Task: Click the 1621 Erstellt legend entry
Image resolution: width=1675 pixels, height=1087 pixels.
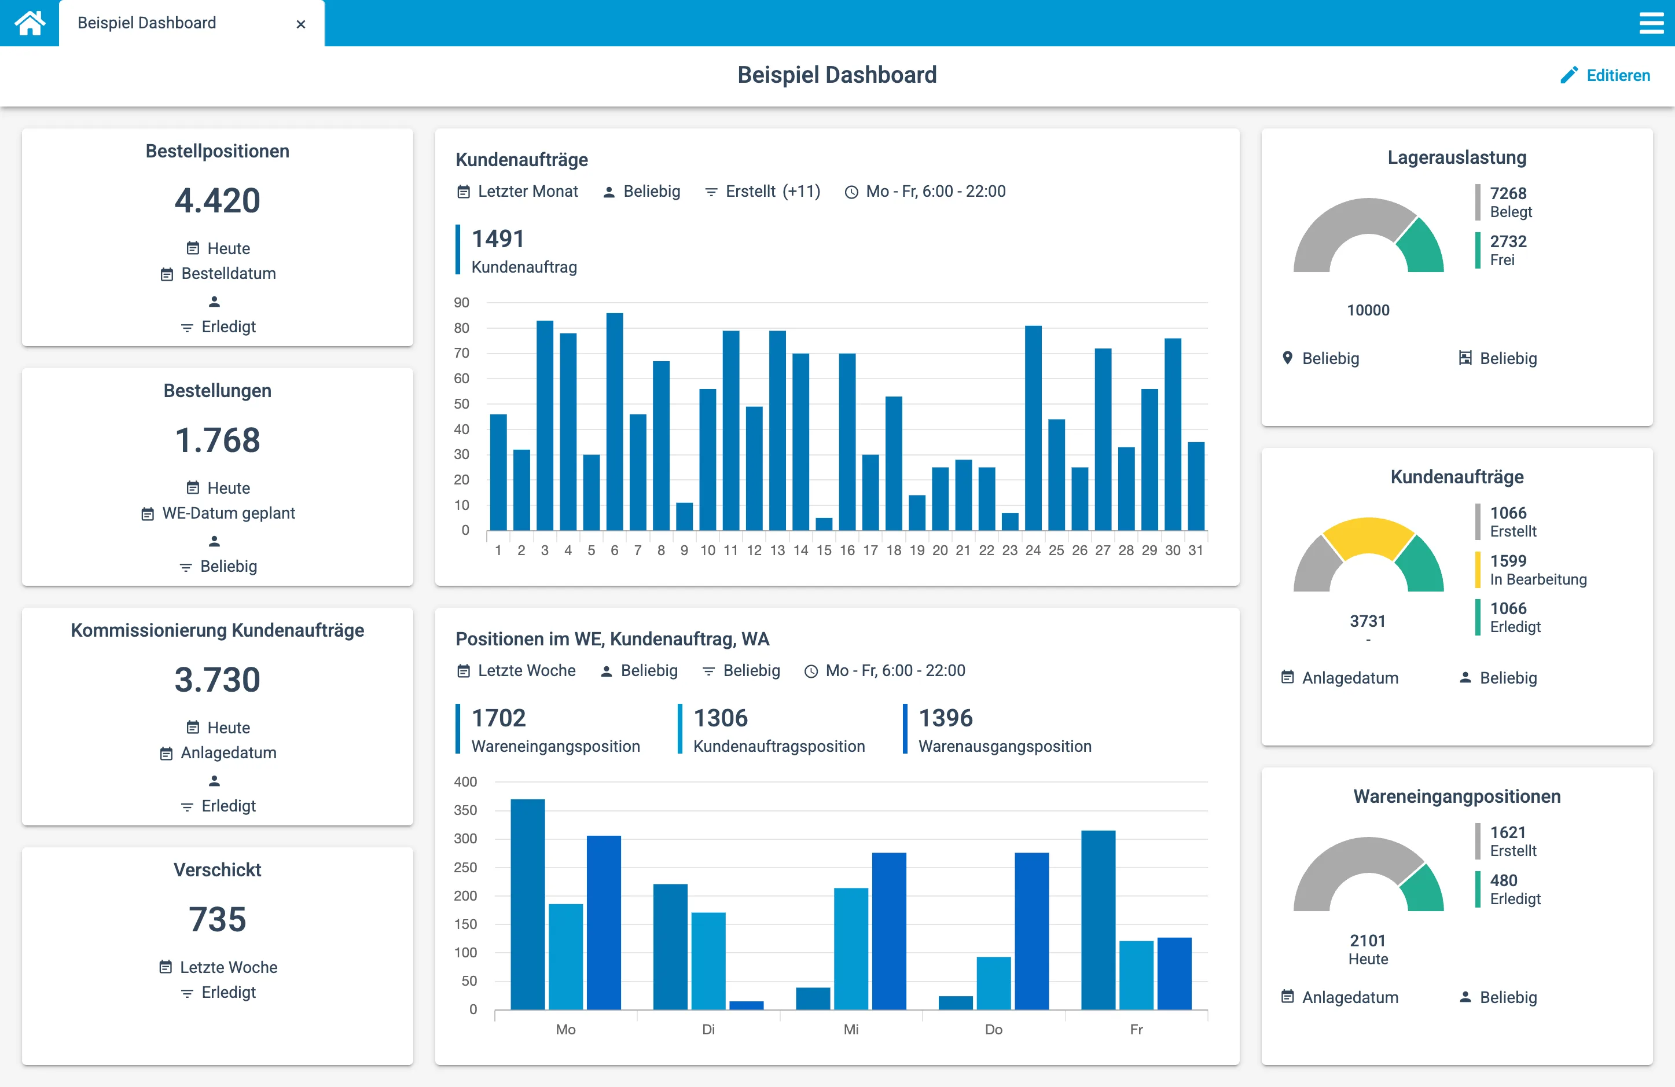Action: click(x=1507, y=842)
